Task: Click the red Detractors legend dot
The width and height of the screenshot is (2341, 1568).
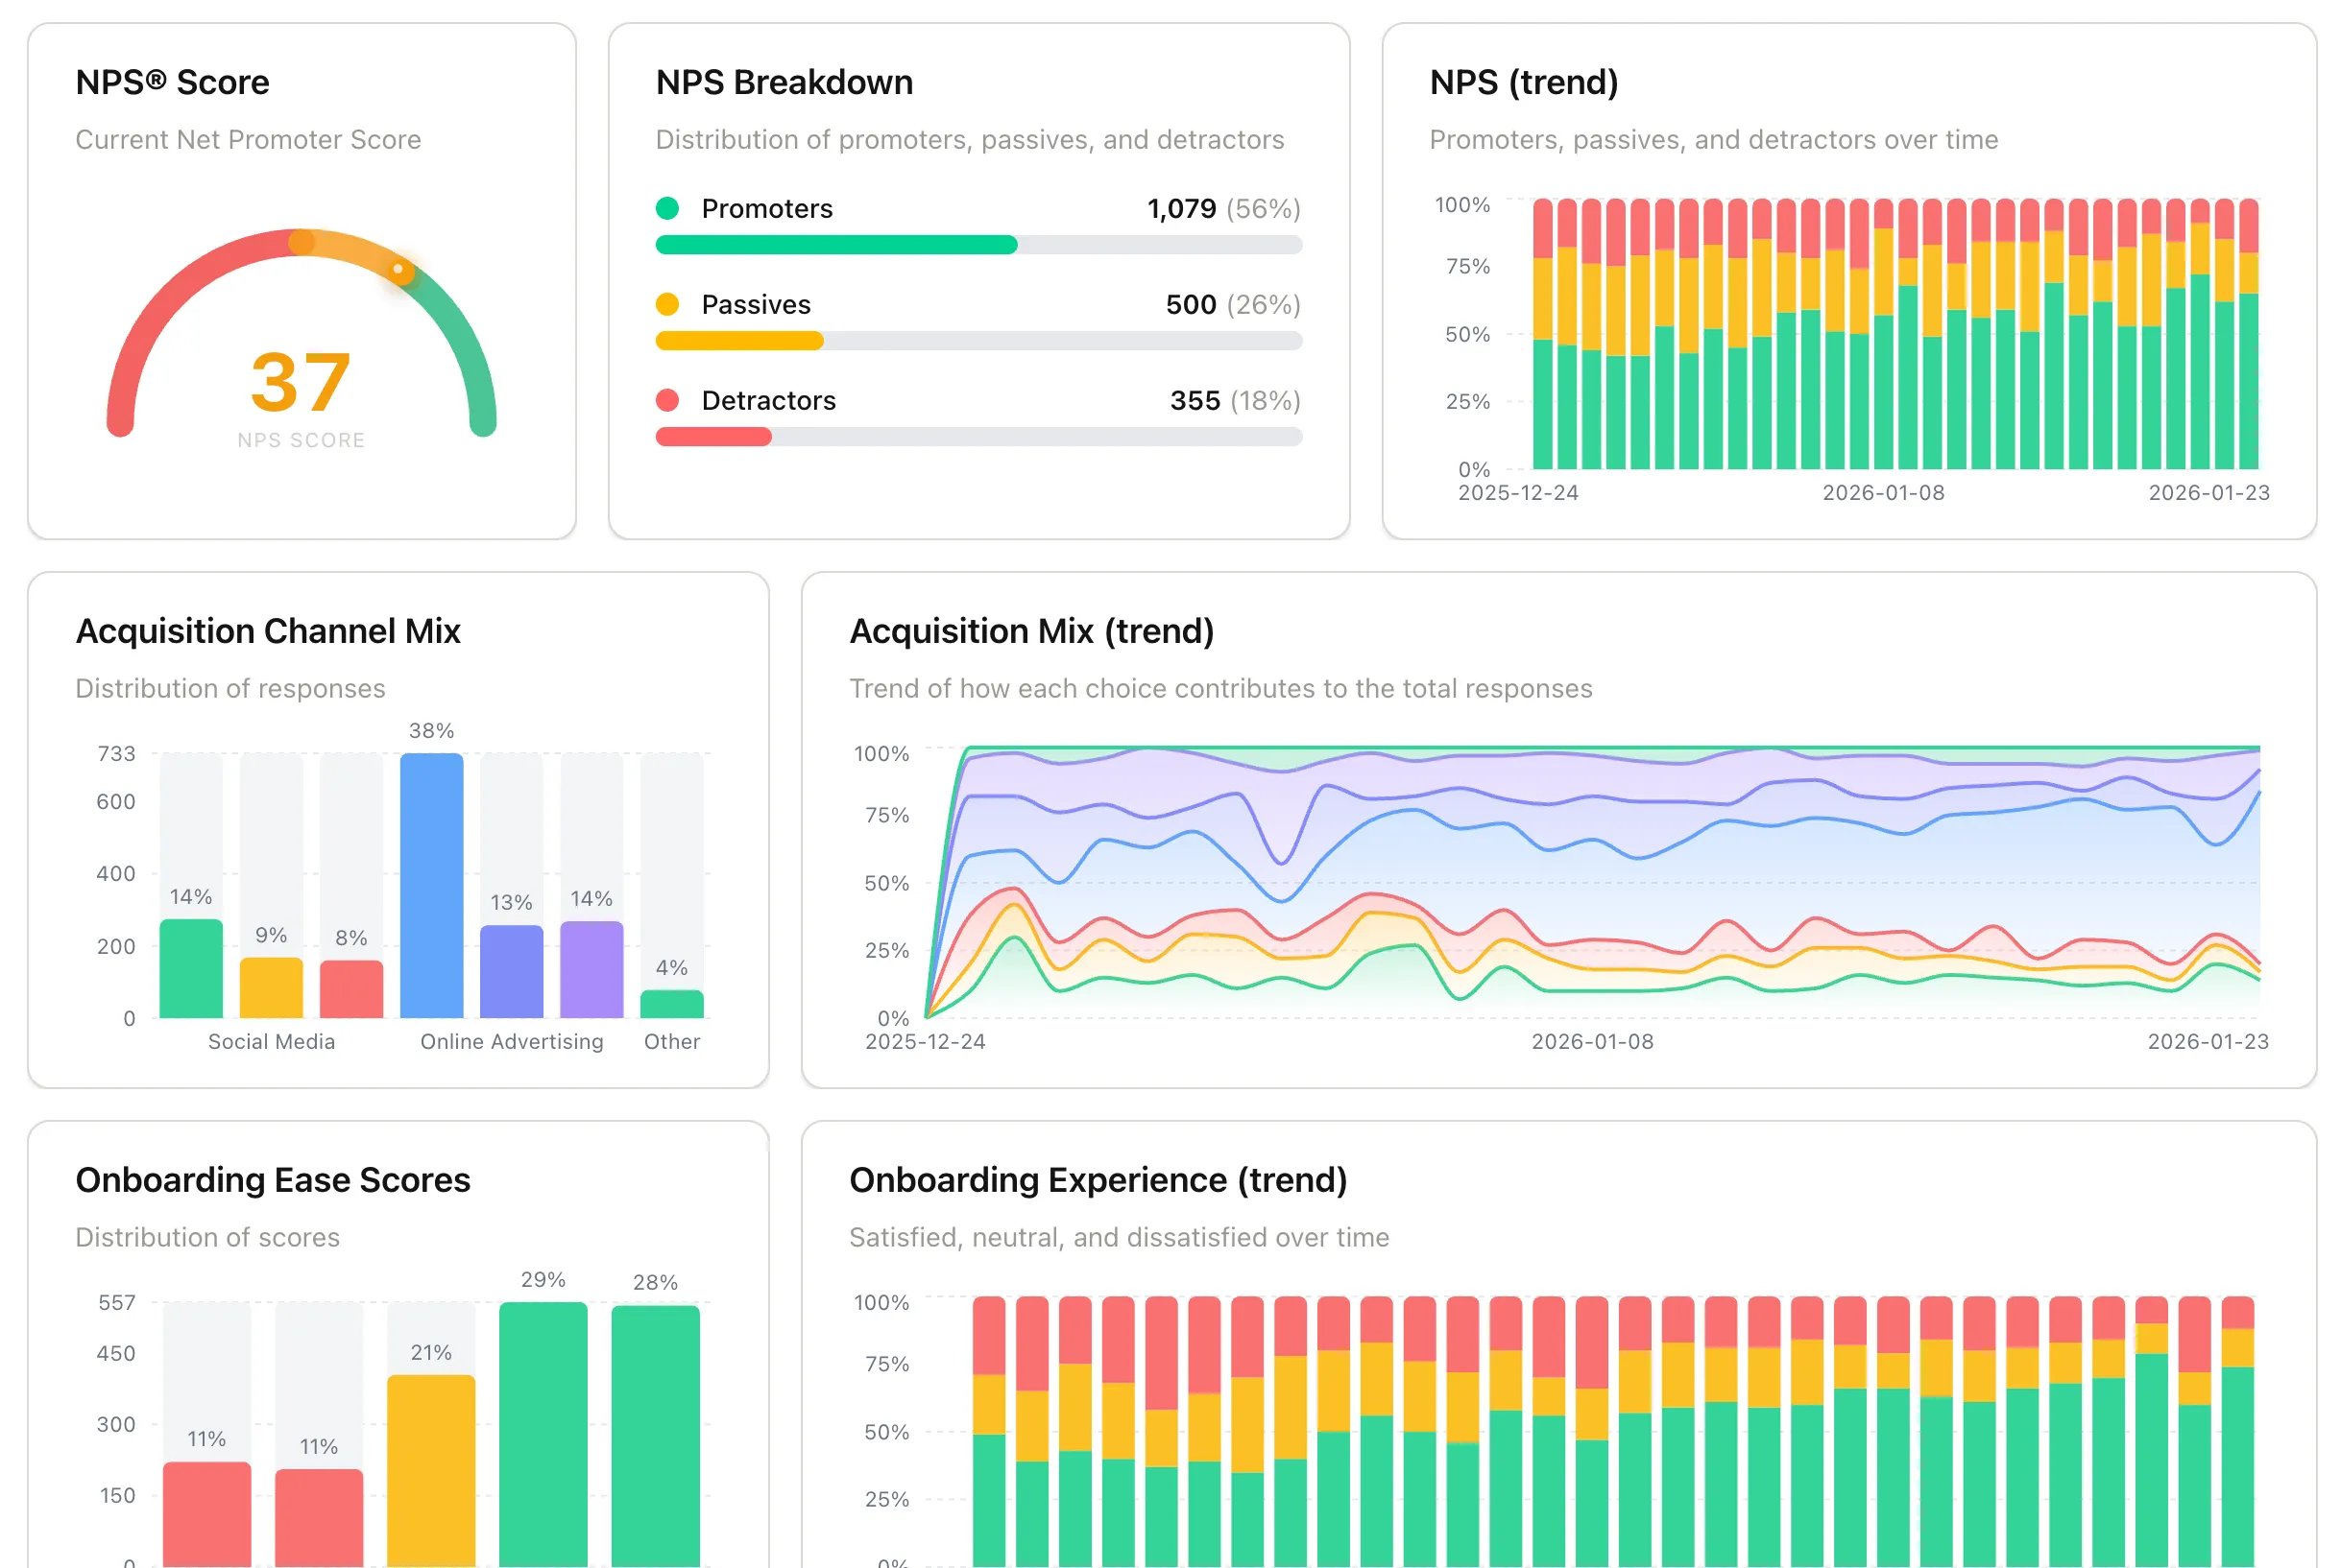Action: pos(669,400)
